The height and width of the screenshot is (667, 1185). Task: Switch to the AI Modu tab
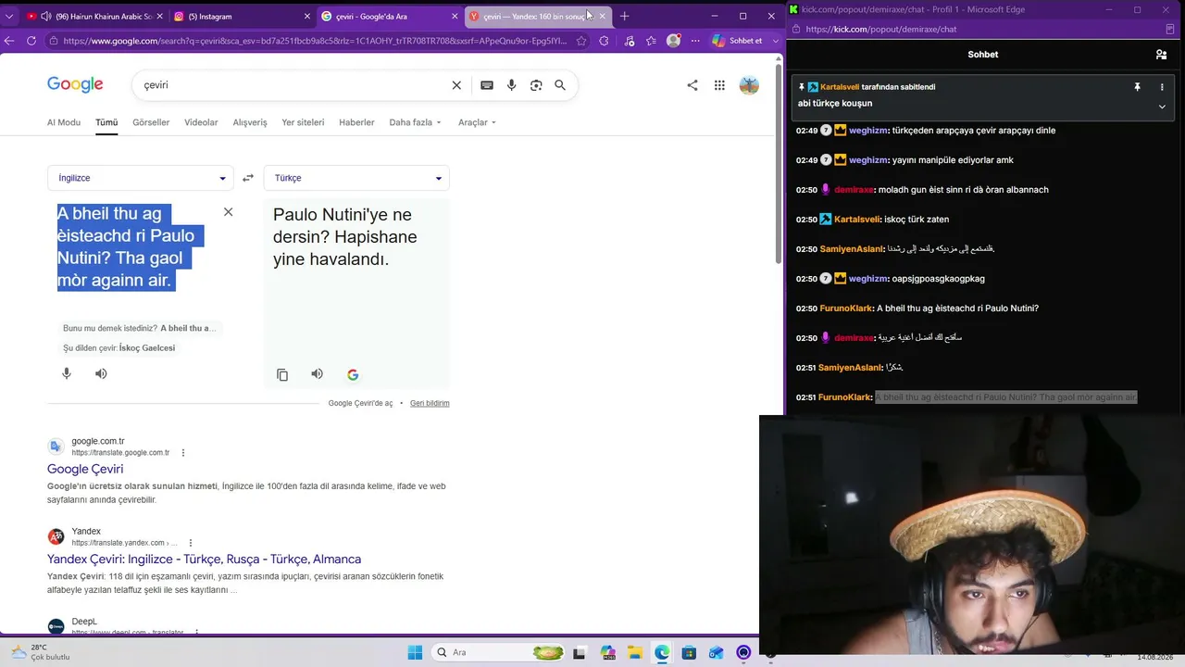tap(64, 122)
